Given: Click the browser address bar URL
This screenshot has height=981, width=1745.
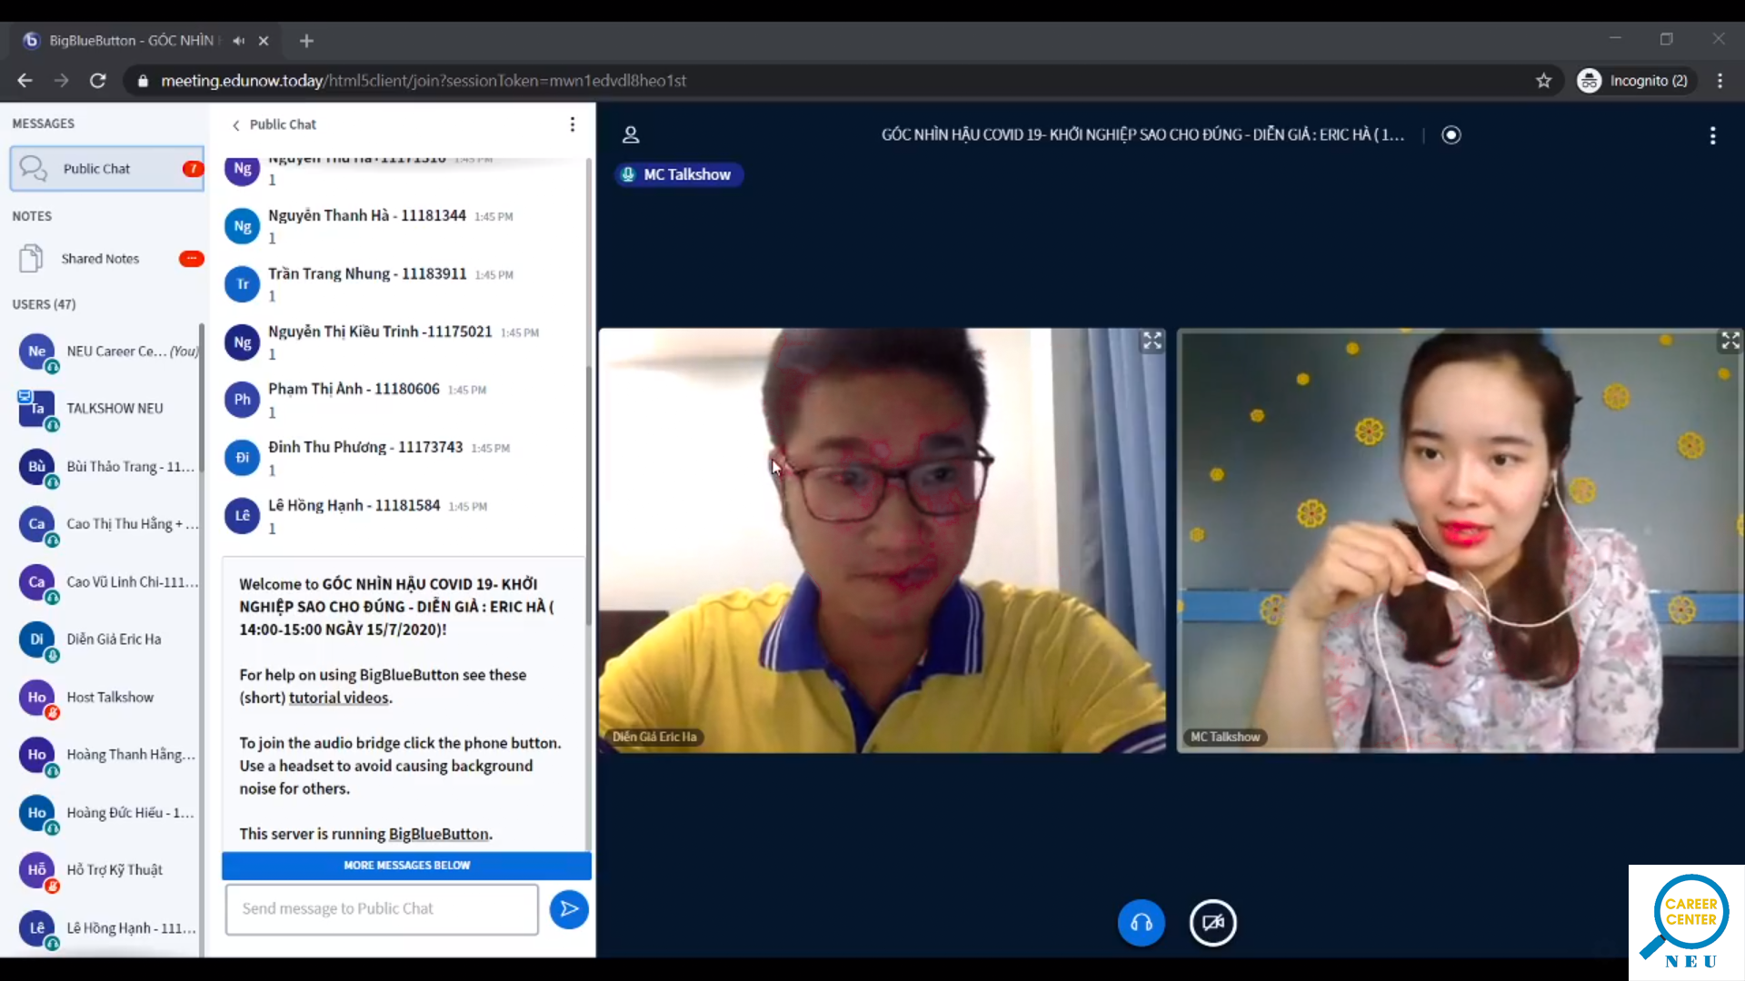Looking at the screenshot, I should coord(424,81).
